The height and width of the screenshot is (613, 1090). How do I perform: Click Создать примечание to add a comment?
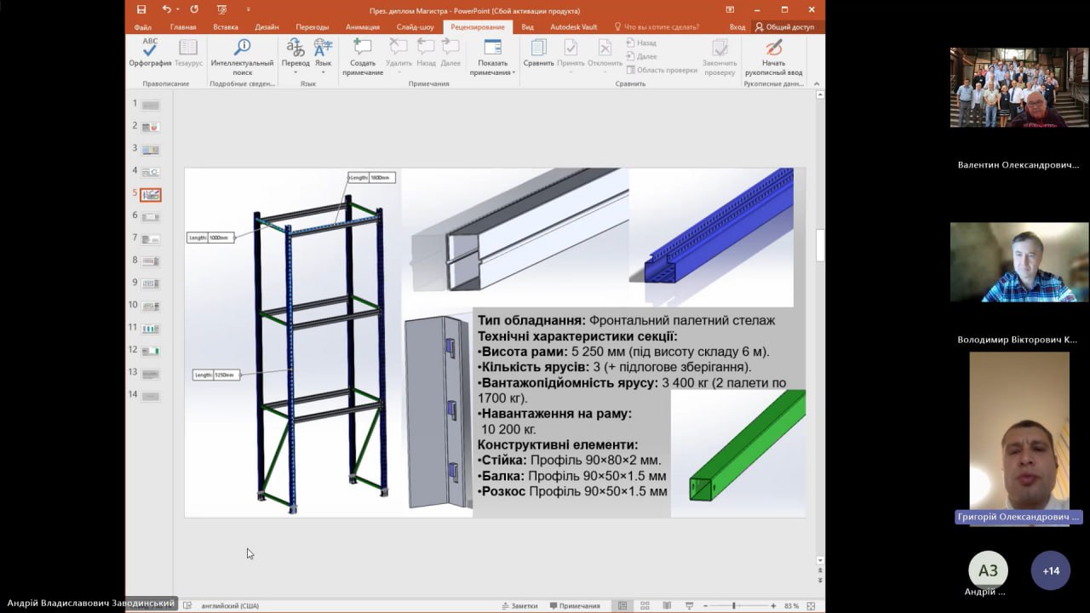pos(363,53)
